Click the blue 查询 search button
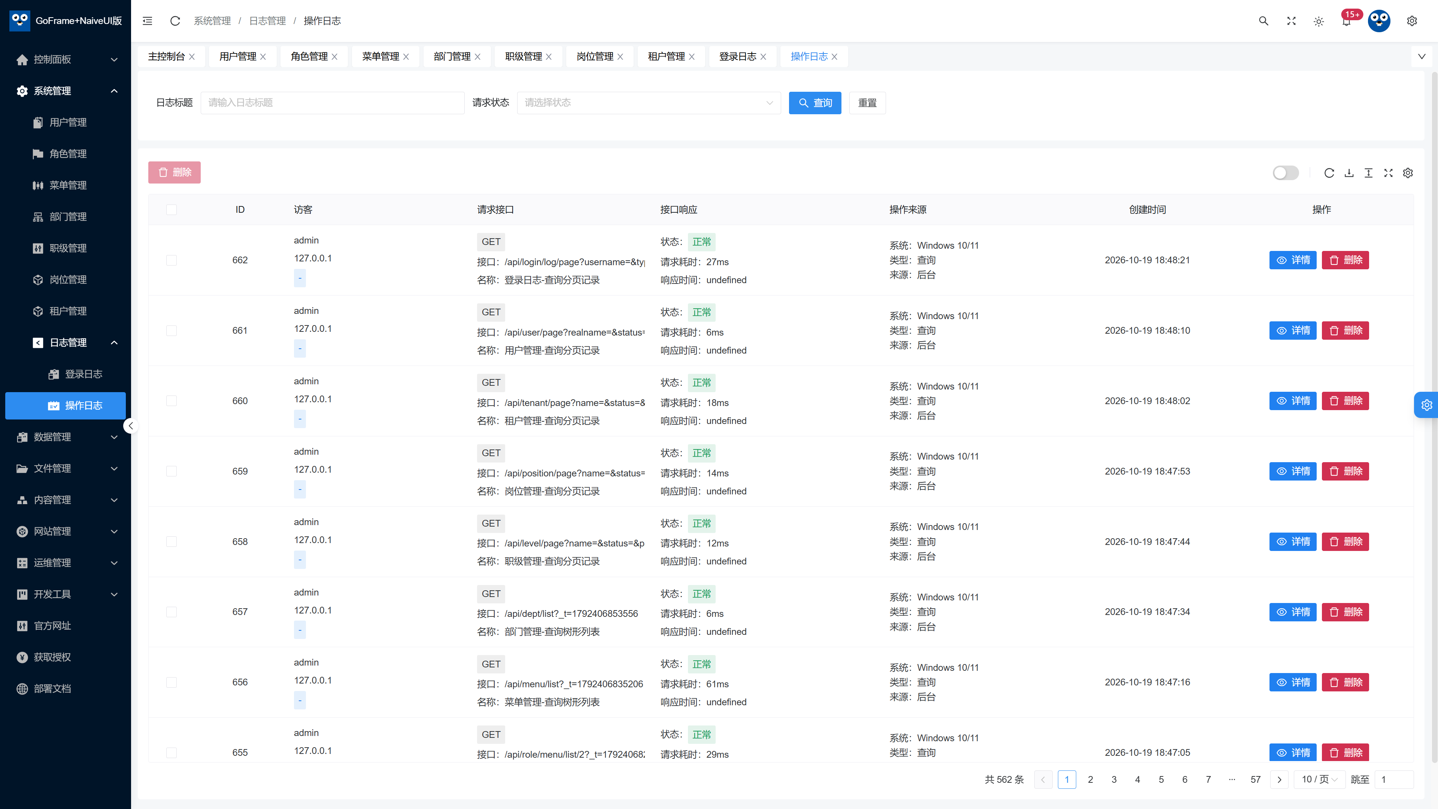Screen dimensions: 1438x809 click(815, 103)
